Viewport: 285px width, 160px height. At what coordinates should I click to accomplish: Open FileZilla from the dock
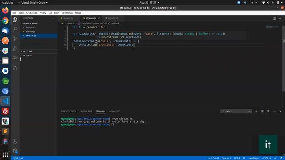5,111
